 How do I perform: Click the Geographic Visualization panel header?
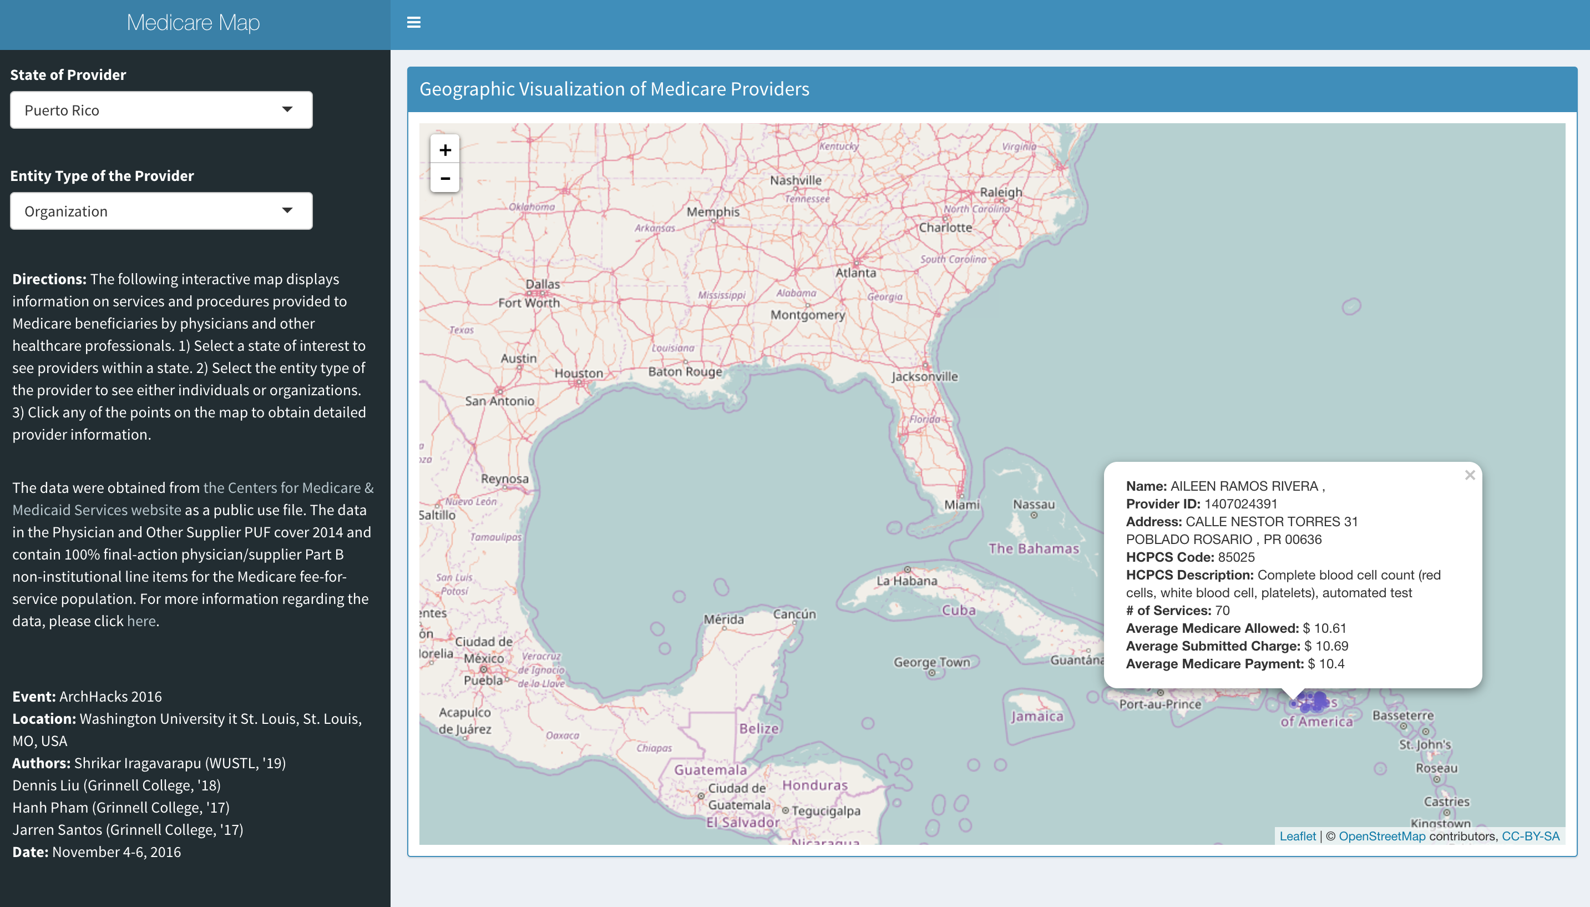[614, 89]
